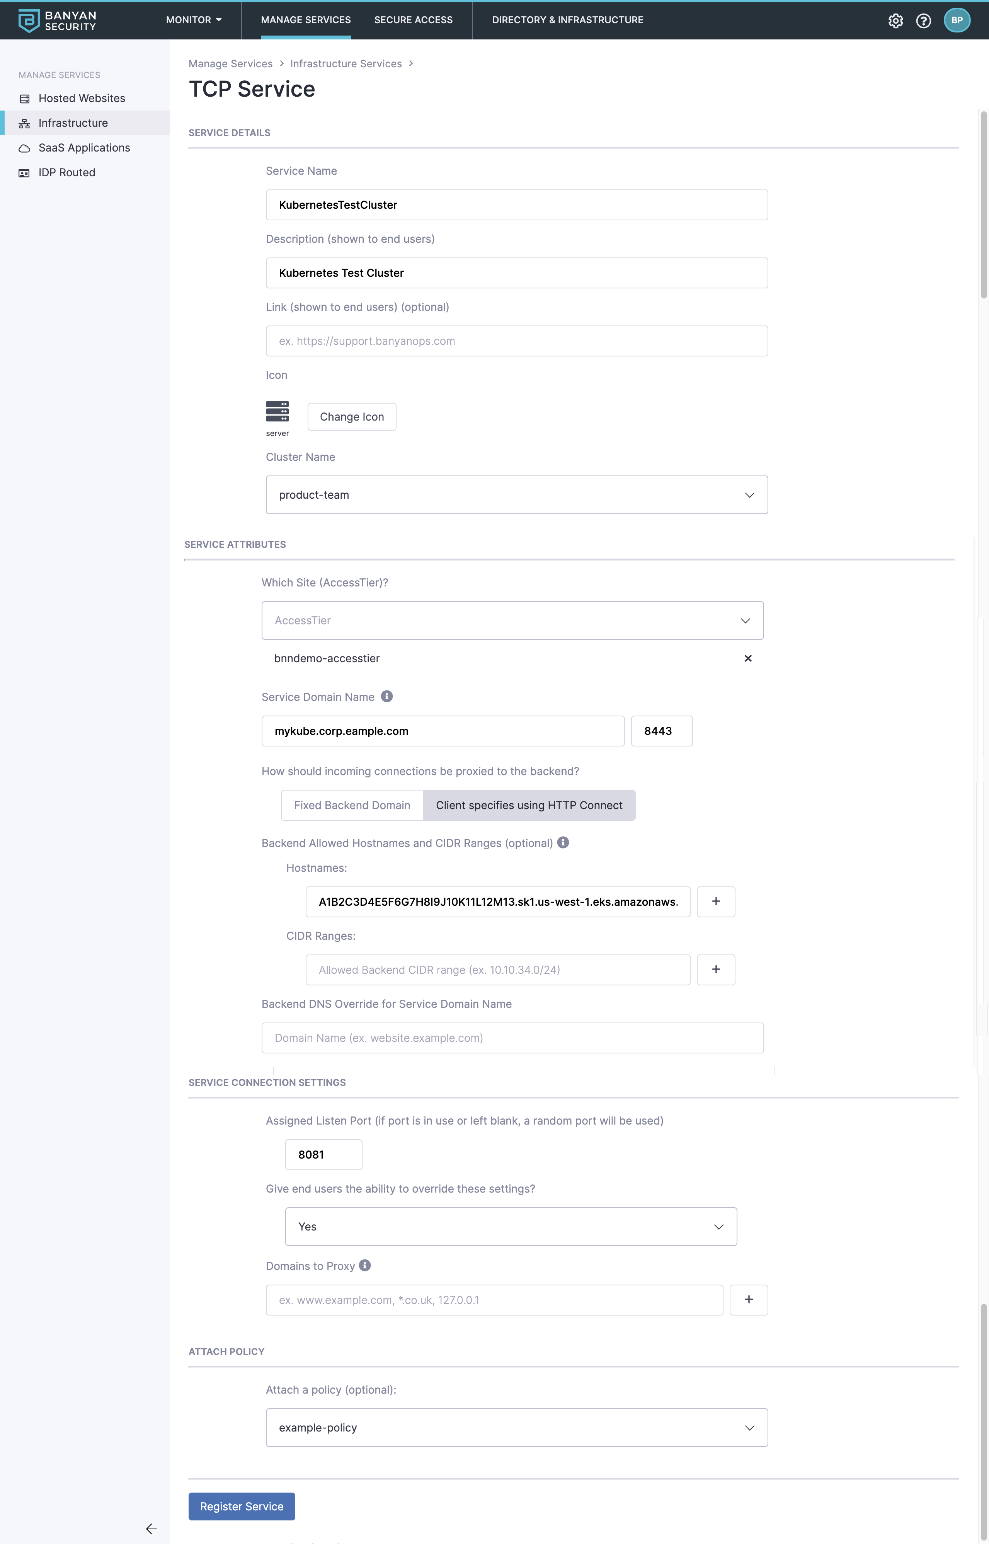Select Client specifies using HTTP Connect
This screenshot has height=1544, width=989.
pyautogui.click(x=529, y=805)
